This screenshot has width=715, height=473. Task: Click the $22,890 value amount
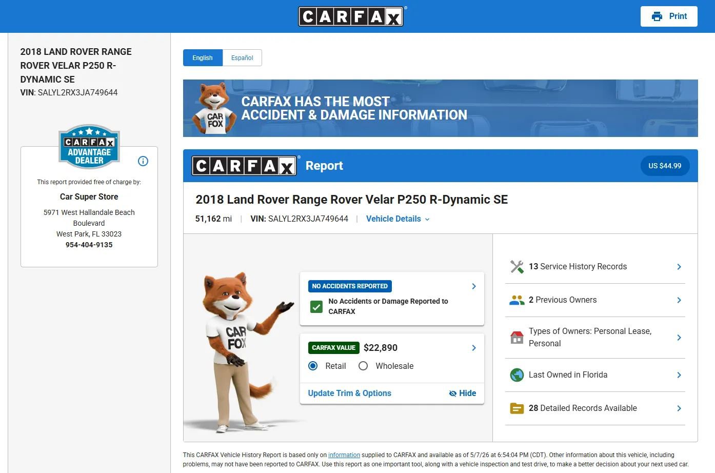pyautogui.click(x=381, y=348)
